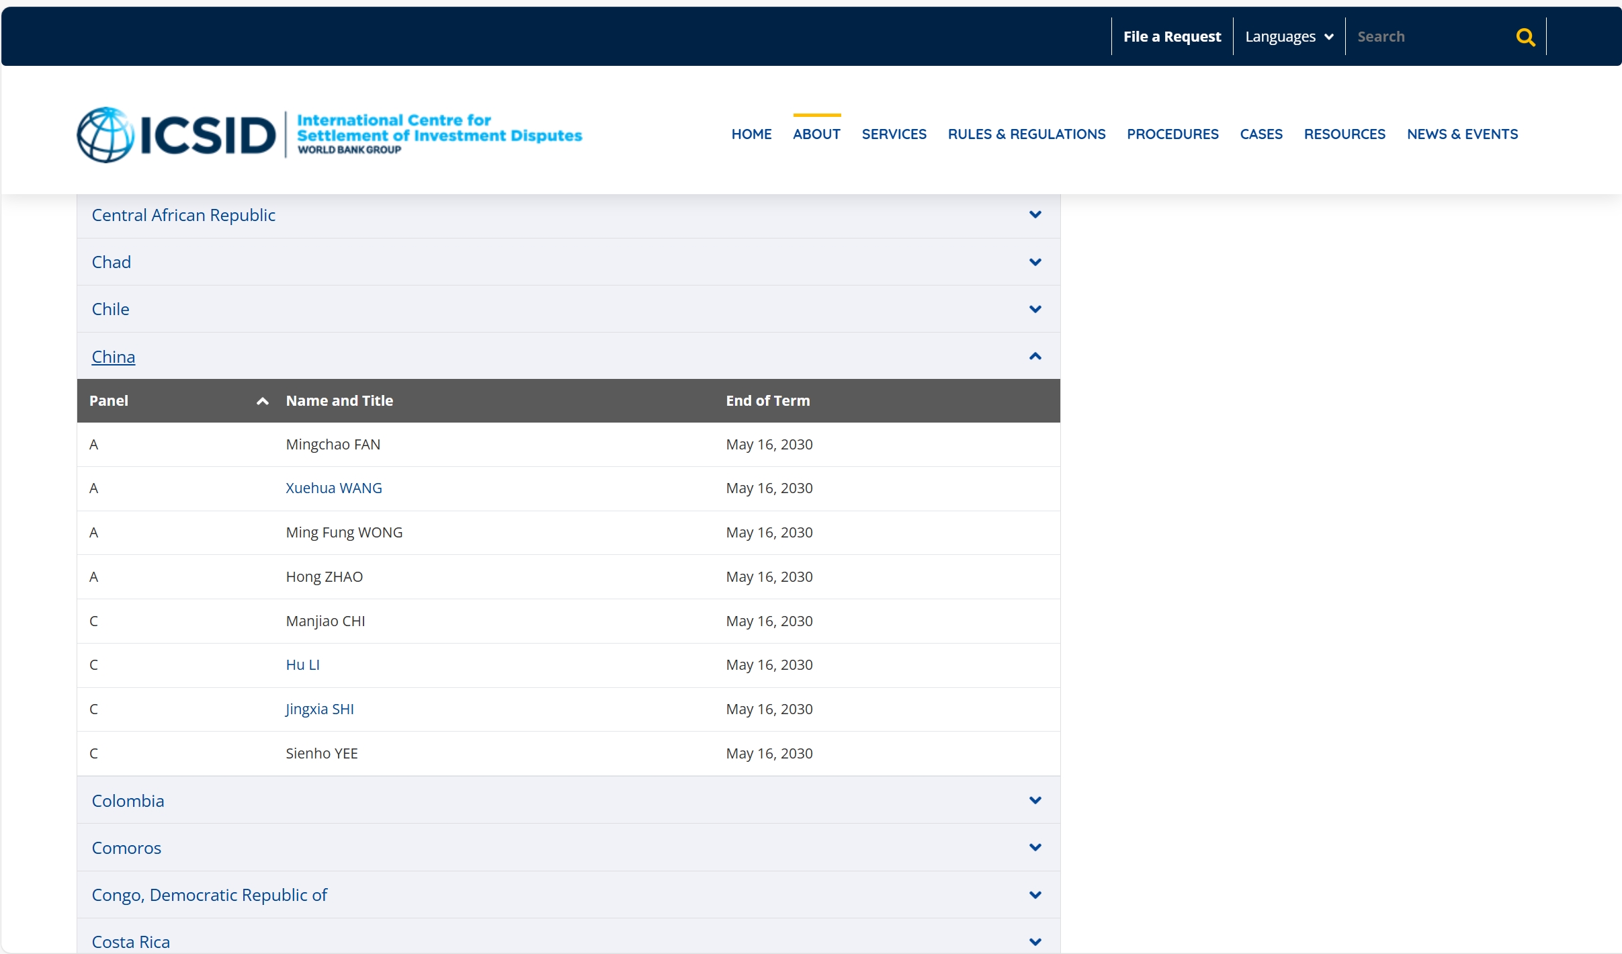Screen dimensions: 1622x954
Task: Open the CASES menu item
Action: [1261, 134]
